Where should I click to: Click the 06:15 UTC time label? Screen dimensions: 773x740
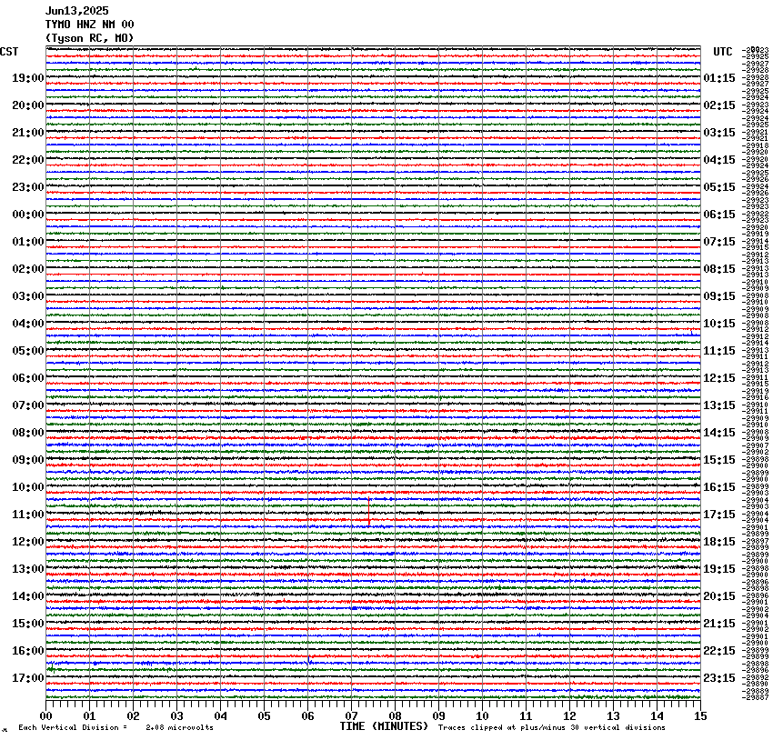(x=719, y=215)
